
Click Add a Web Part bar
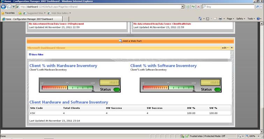(130, 41)
